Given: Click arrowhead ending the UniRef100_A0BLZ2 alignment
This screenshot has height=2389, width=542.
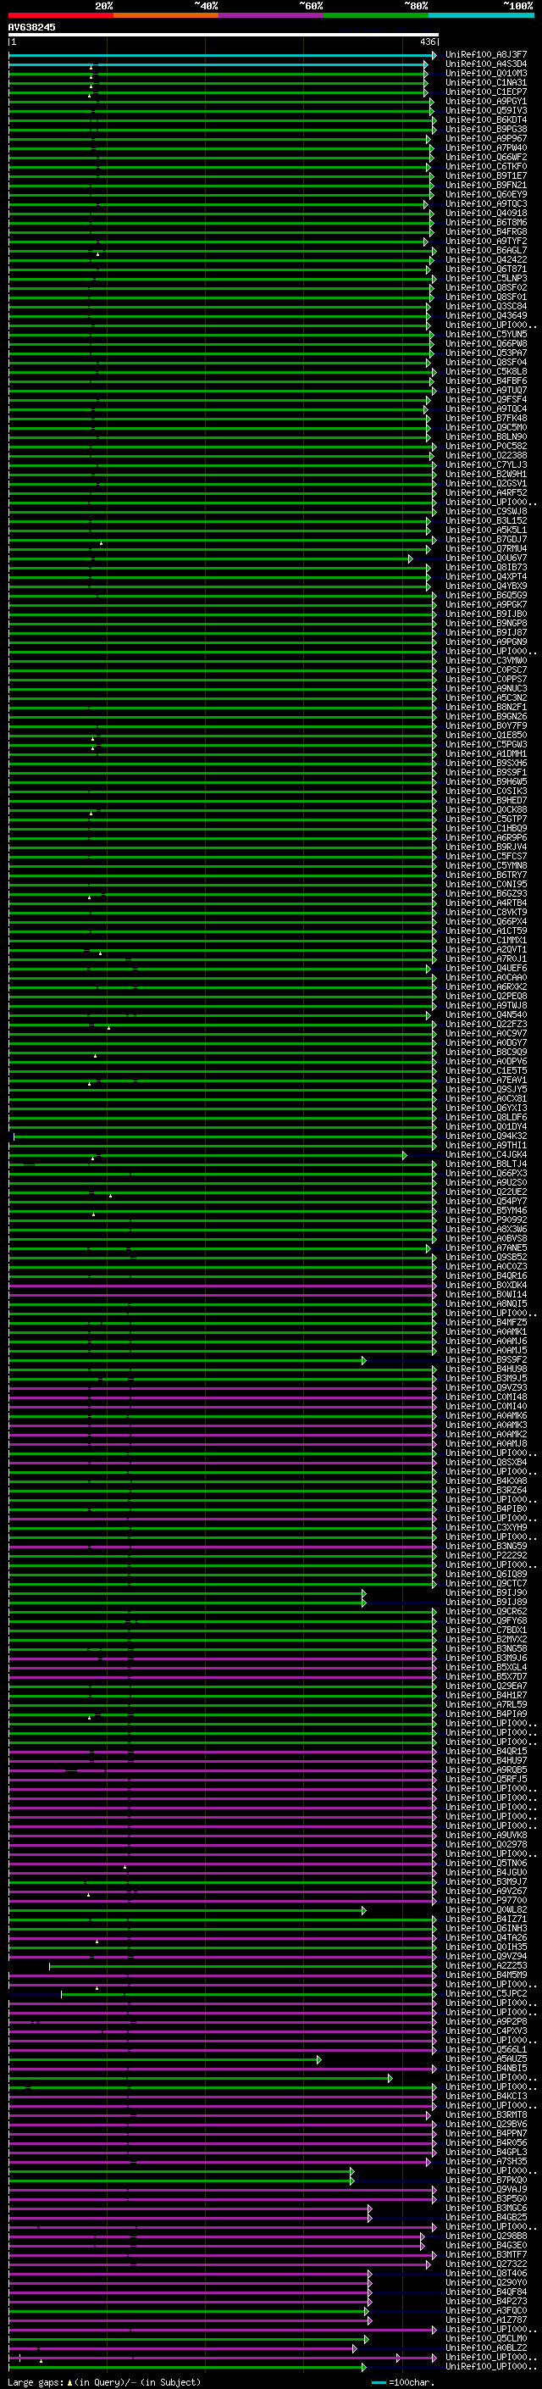Looking at the screenshot, I should click(x=355, y=2348).
